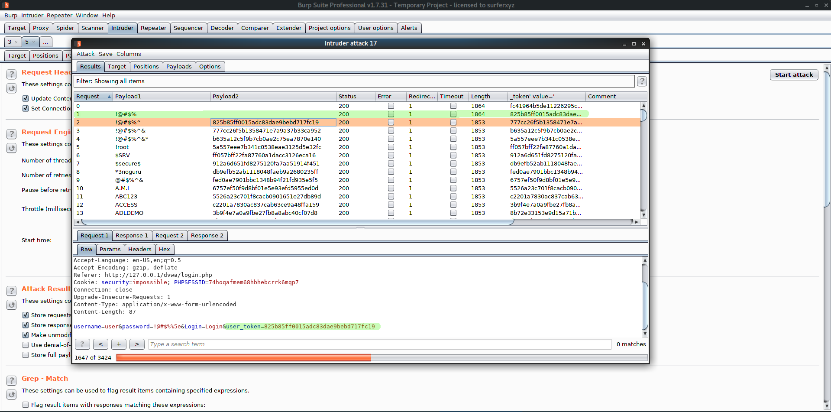Sort by Status column header

pyautogui.click(x=355, y=96)
